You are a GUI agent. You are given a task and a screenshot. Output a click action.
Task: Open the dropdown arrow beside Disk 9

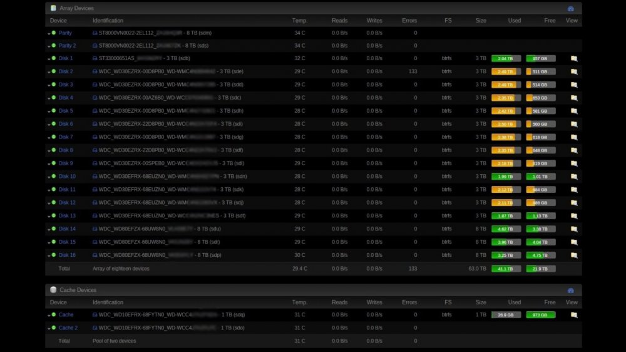click(49, 164)
